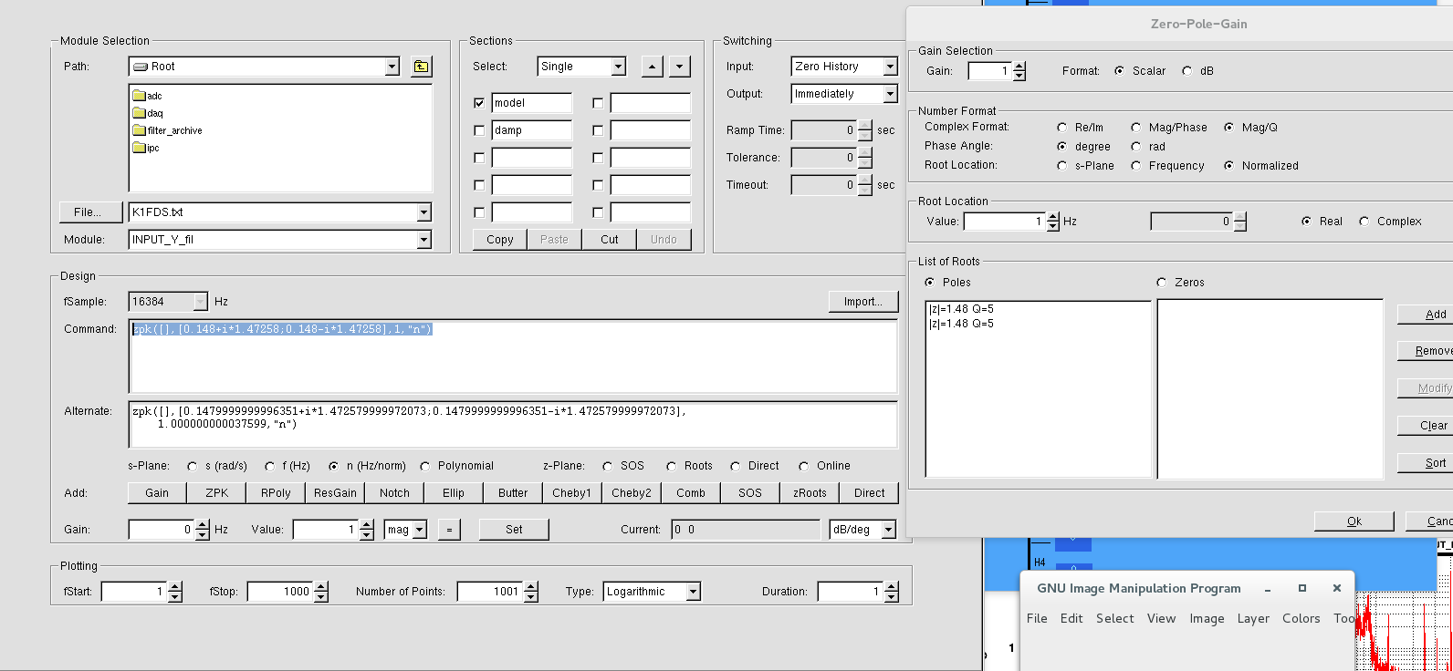Select Frequency root location option

1135,166
